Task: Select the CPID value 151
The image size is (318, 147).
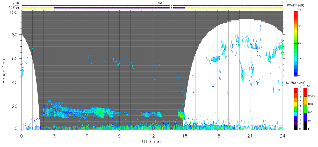Action: click(x=160, y=3)
